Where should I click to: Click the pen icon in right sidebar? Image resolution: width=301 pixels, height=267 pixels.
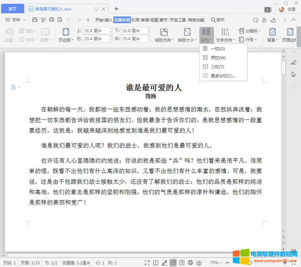click(x=294, y=63)
